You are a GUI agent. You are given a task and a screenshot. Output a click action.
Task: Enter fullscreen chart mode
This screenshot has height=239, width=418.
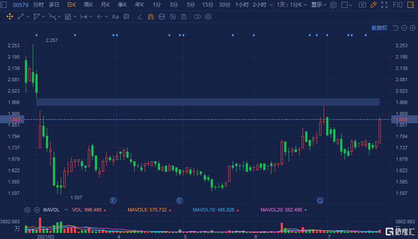click(384, 5)
